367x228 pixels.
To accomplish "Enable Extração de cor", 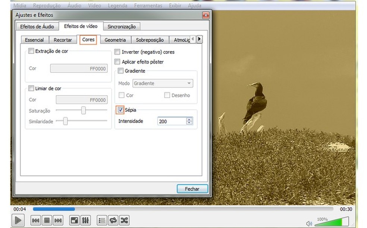I will (31, 51).
